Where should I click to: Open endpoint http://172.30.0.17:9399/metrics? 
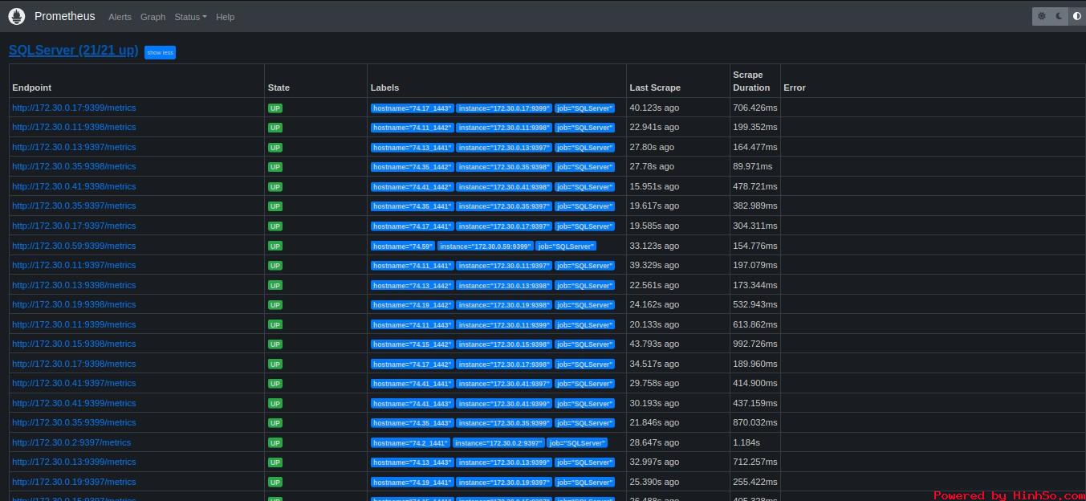click(x=74, y=108)
